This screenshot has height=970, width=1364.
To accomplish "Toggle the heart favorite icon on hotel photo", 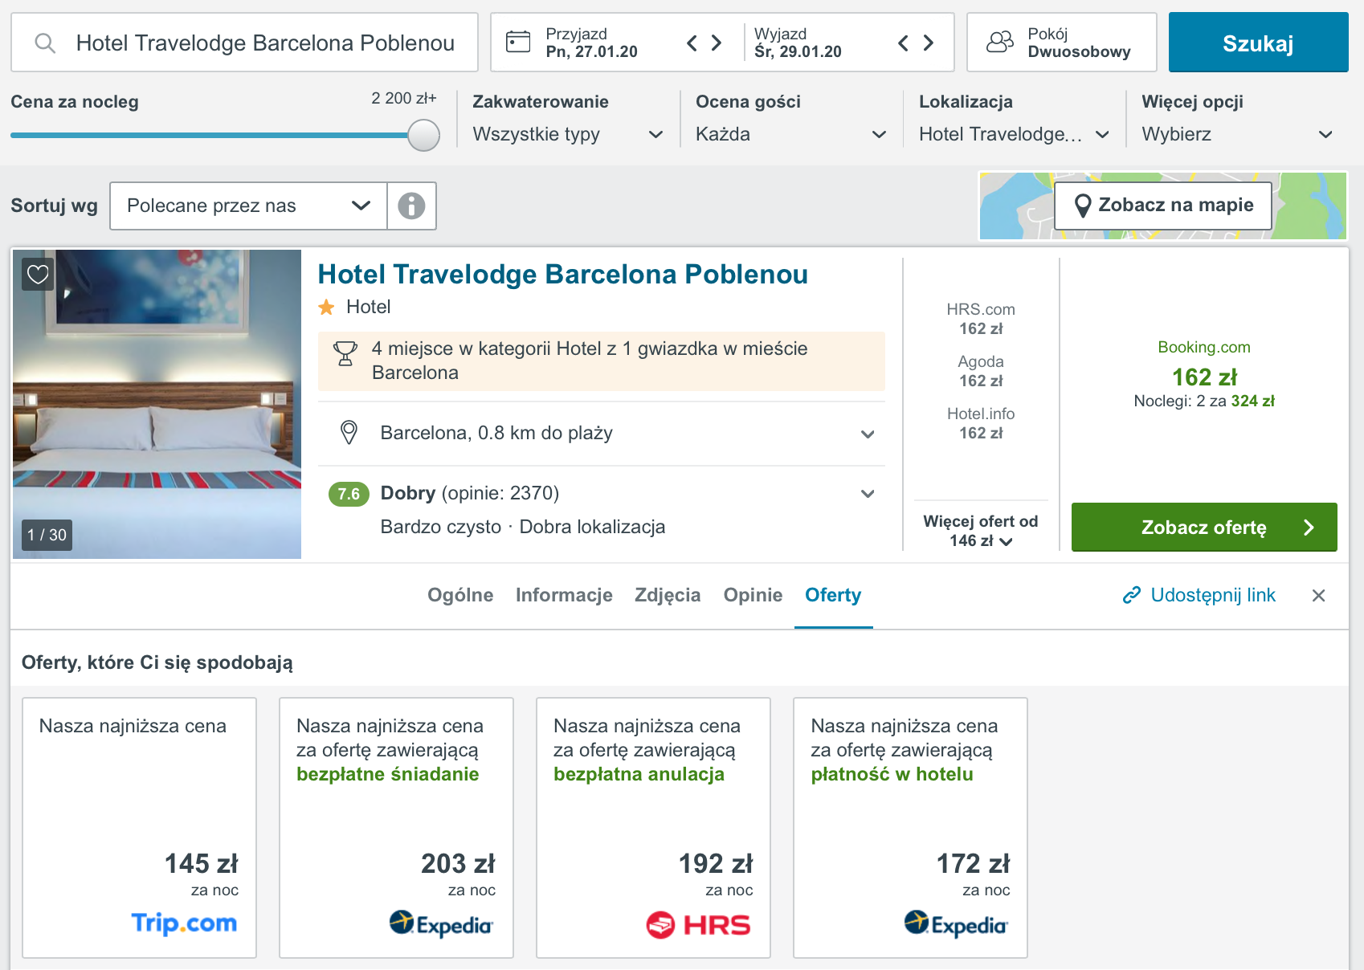I will point(38,275).
